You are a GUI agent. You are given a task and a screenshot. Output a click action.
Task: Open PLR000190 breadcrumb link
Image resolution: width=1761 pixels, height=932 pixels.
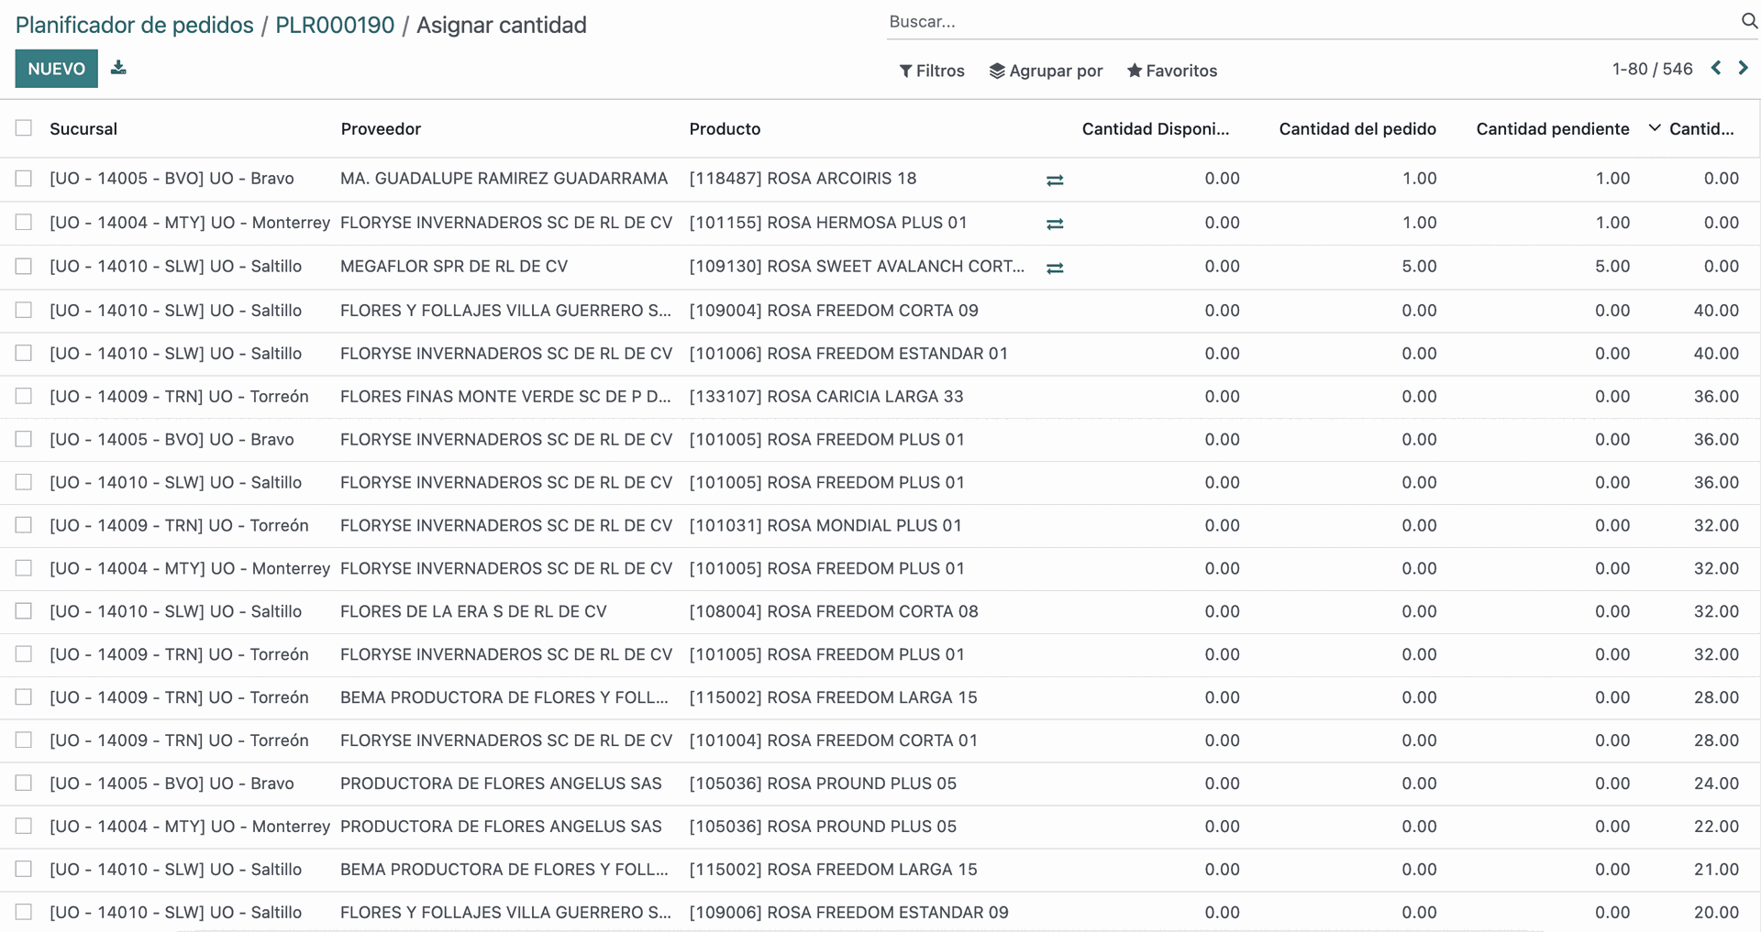(x=335, y=25)
